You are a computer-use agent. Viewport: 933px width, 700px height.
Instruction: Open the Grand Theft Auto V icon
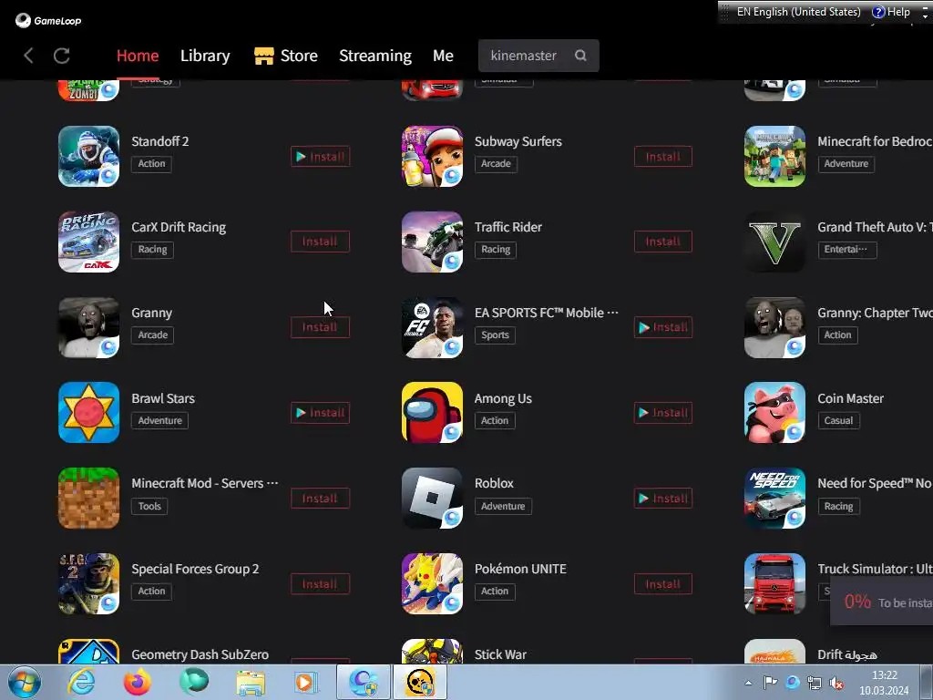[x=774, y=242]
